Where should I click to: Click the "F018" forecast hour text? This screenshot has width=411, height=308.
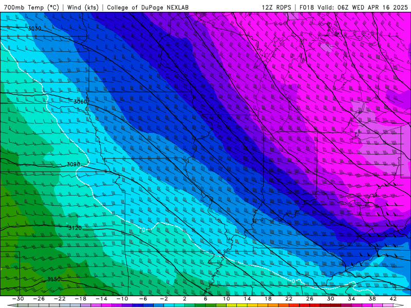click(307, 7)
